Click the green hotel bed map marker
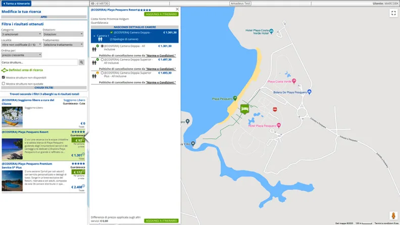Image resolution: width=400 pixels, height=225 pixels. pyautogui.click(x=244, y=109)
